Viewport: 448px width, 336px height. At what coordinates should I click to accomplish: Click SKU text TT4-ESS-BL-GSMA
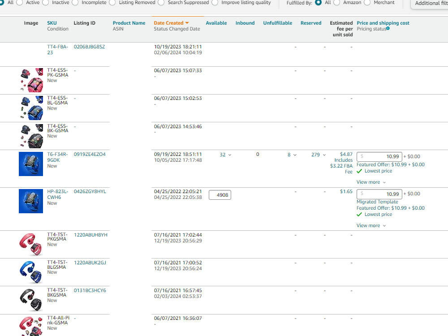tap(57, 100)
